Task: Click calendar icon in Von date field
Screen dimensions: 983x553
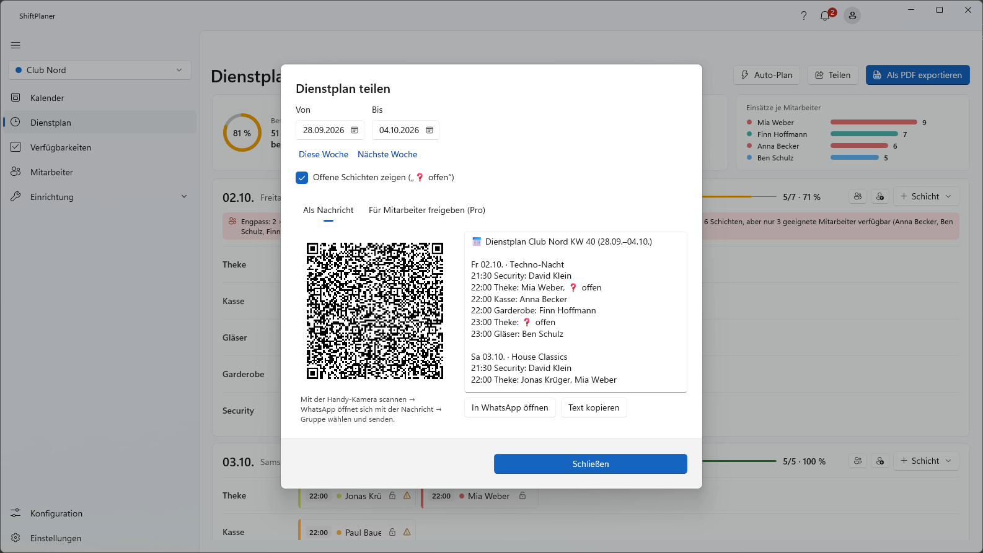Action: pyautogui.click(x=355, y=130)
